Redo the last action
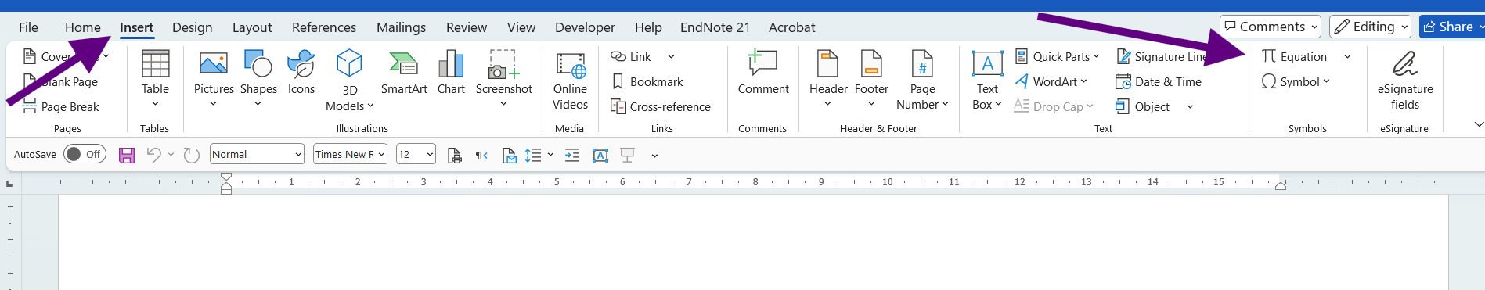This screenshot has height=290, width=1485. (192, 155)
